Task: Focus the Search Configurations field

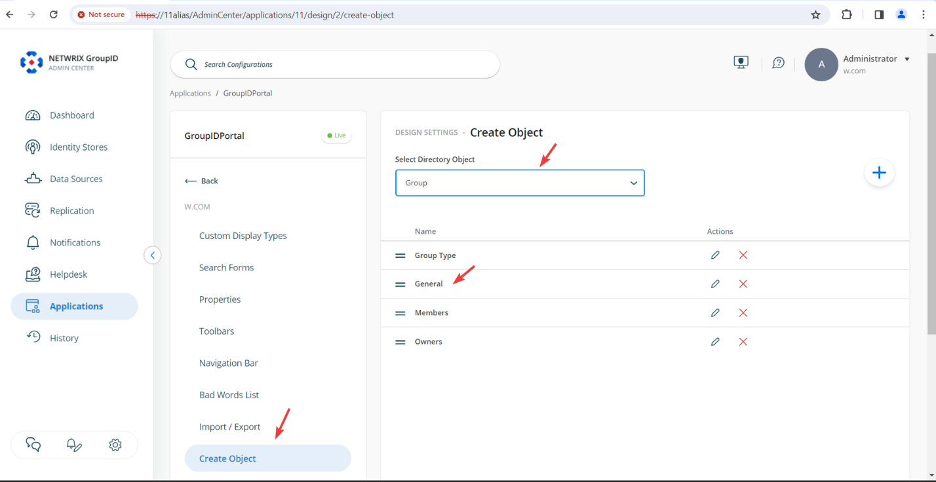Action: [335, 64]
